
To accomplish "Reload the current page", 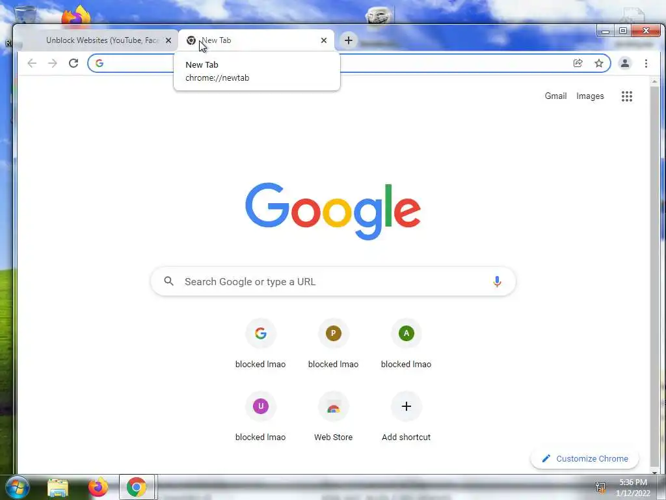I will 73,63.
